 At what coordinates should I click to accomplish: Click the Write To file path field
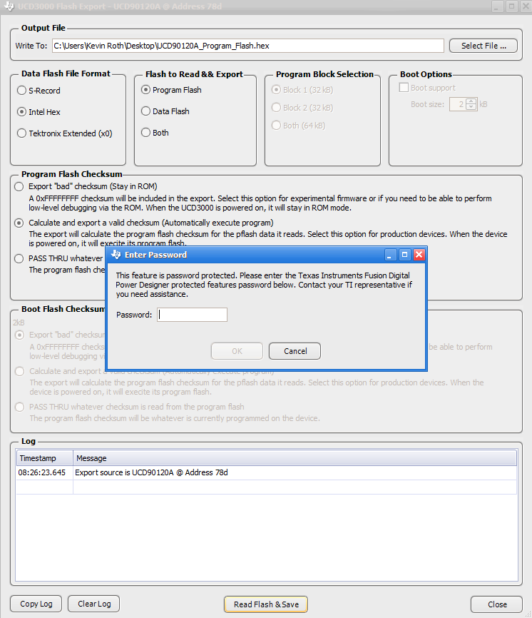(248, 46)
